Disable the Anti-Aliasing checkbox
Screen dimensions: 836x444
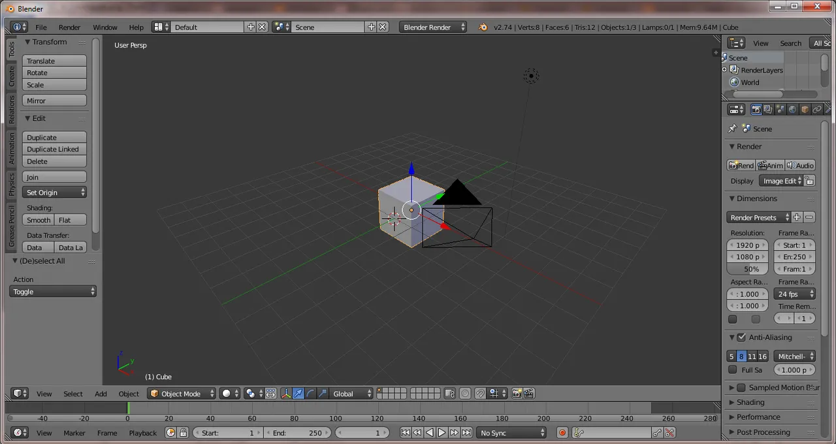tap(741, 338)
